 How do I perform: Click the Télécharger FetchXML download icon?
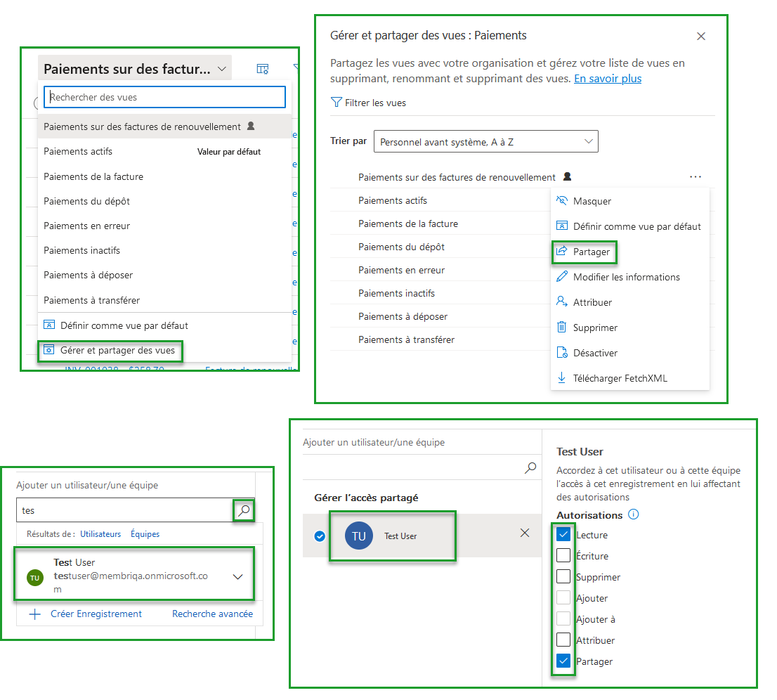click(x=561, y=378)
